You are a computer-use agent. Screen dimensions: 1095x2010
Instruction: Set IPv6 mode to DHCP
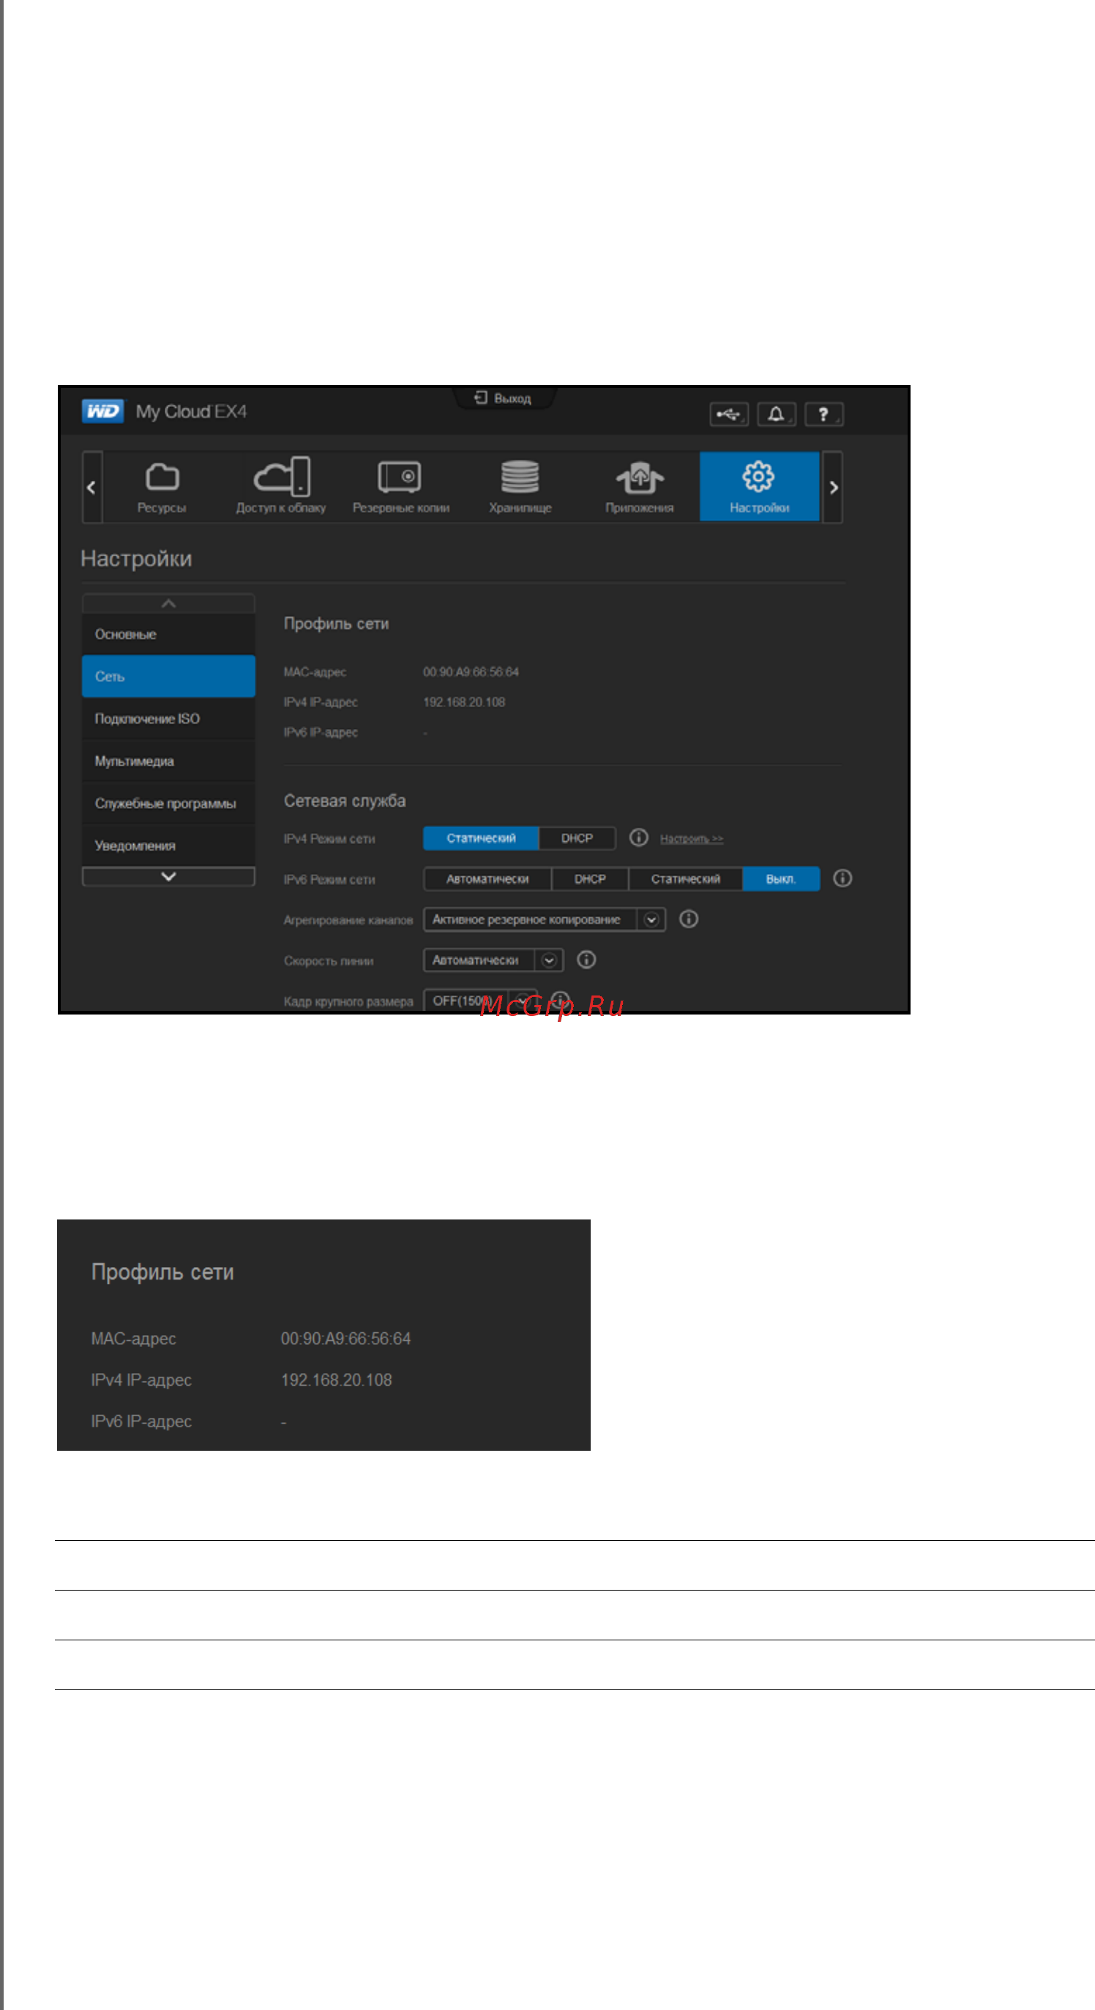[x=590, y=878]
